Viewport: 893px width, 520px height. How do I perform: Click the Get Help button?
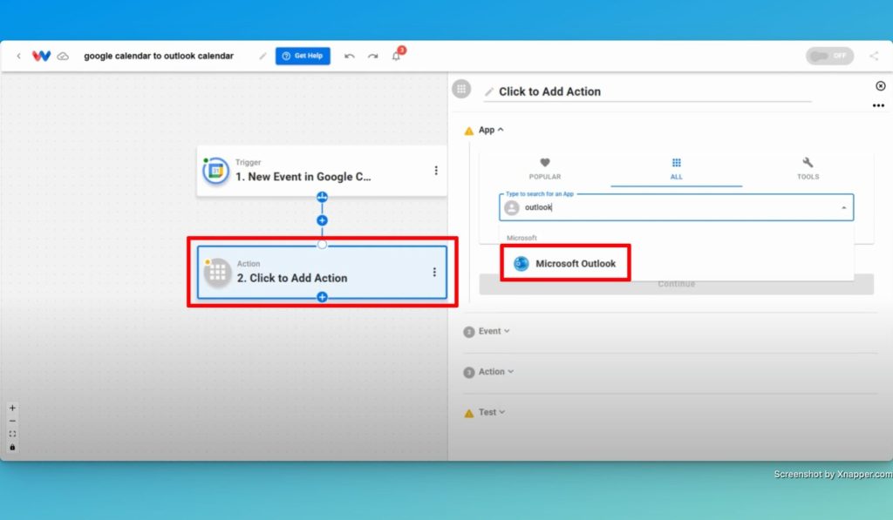[303, 56]
